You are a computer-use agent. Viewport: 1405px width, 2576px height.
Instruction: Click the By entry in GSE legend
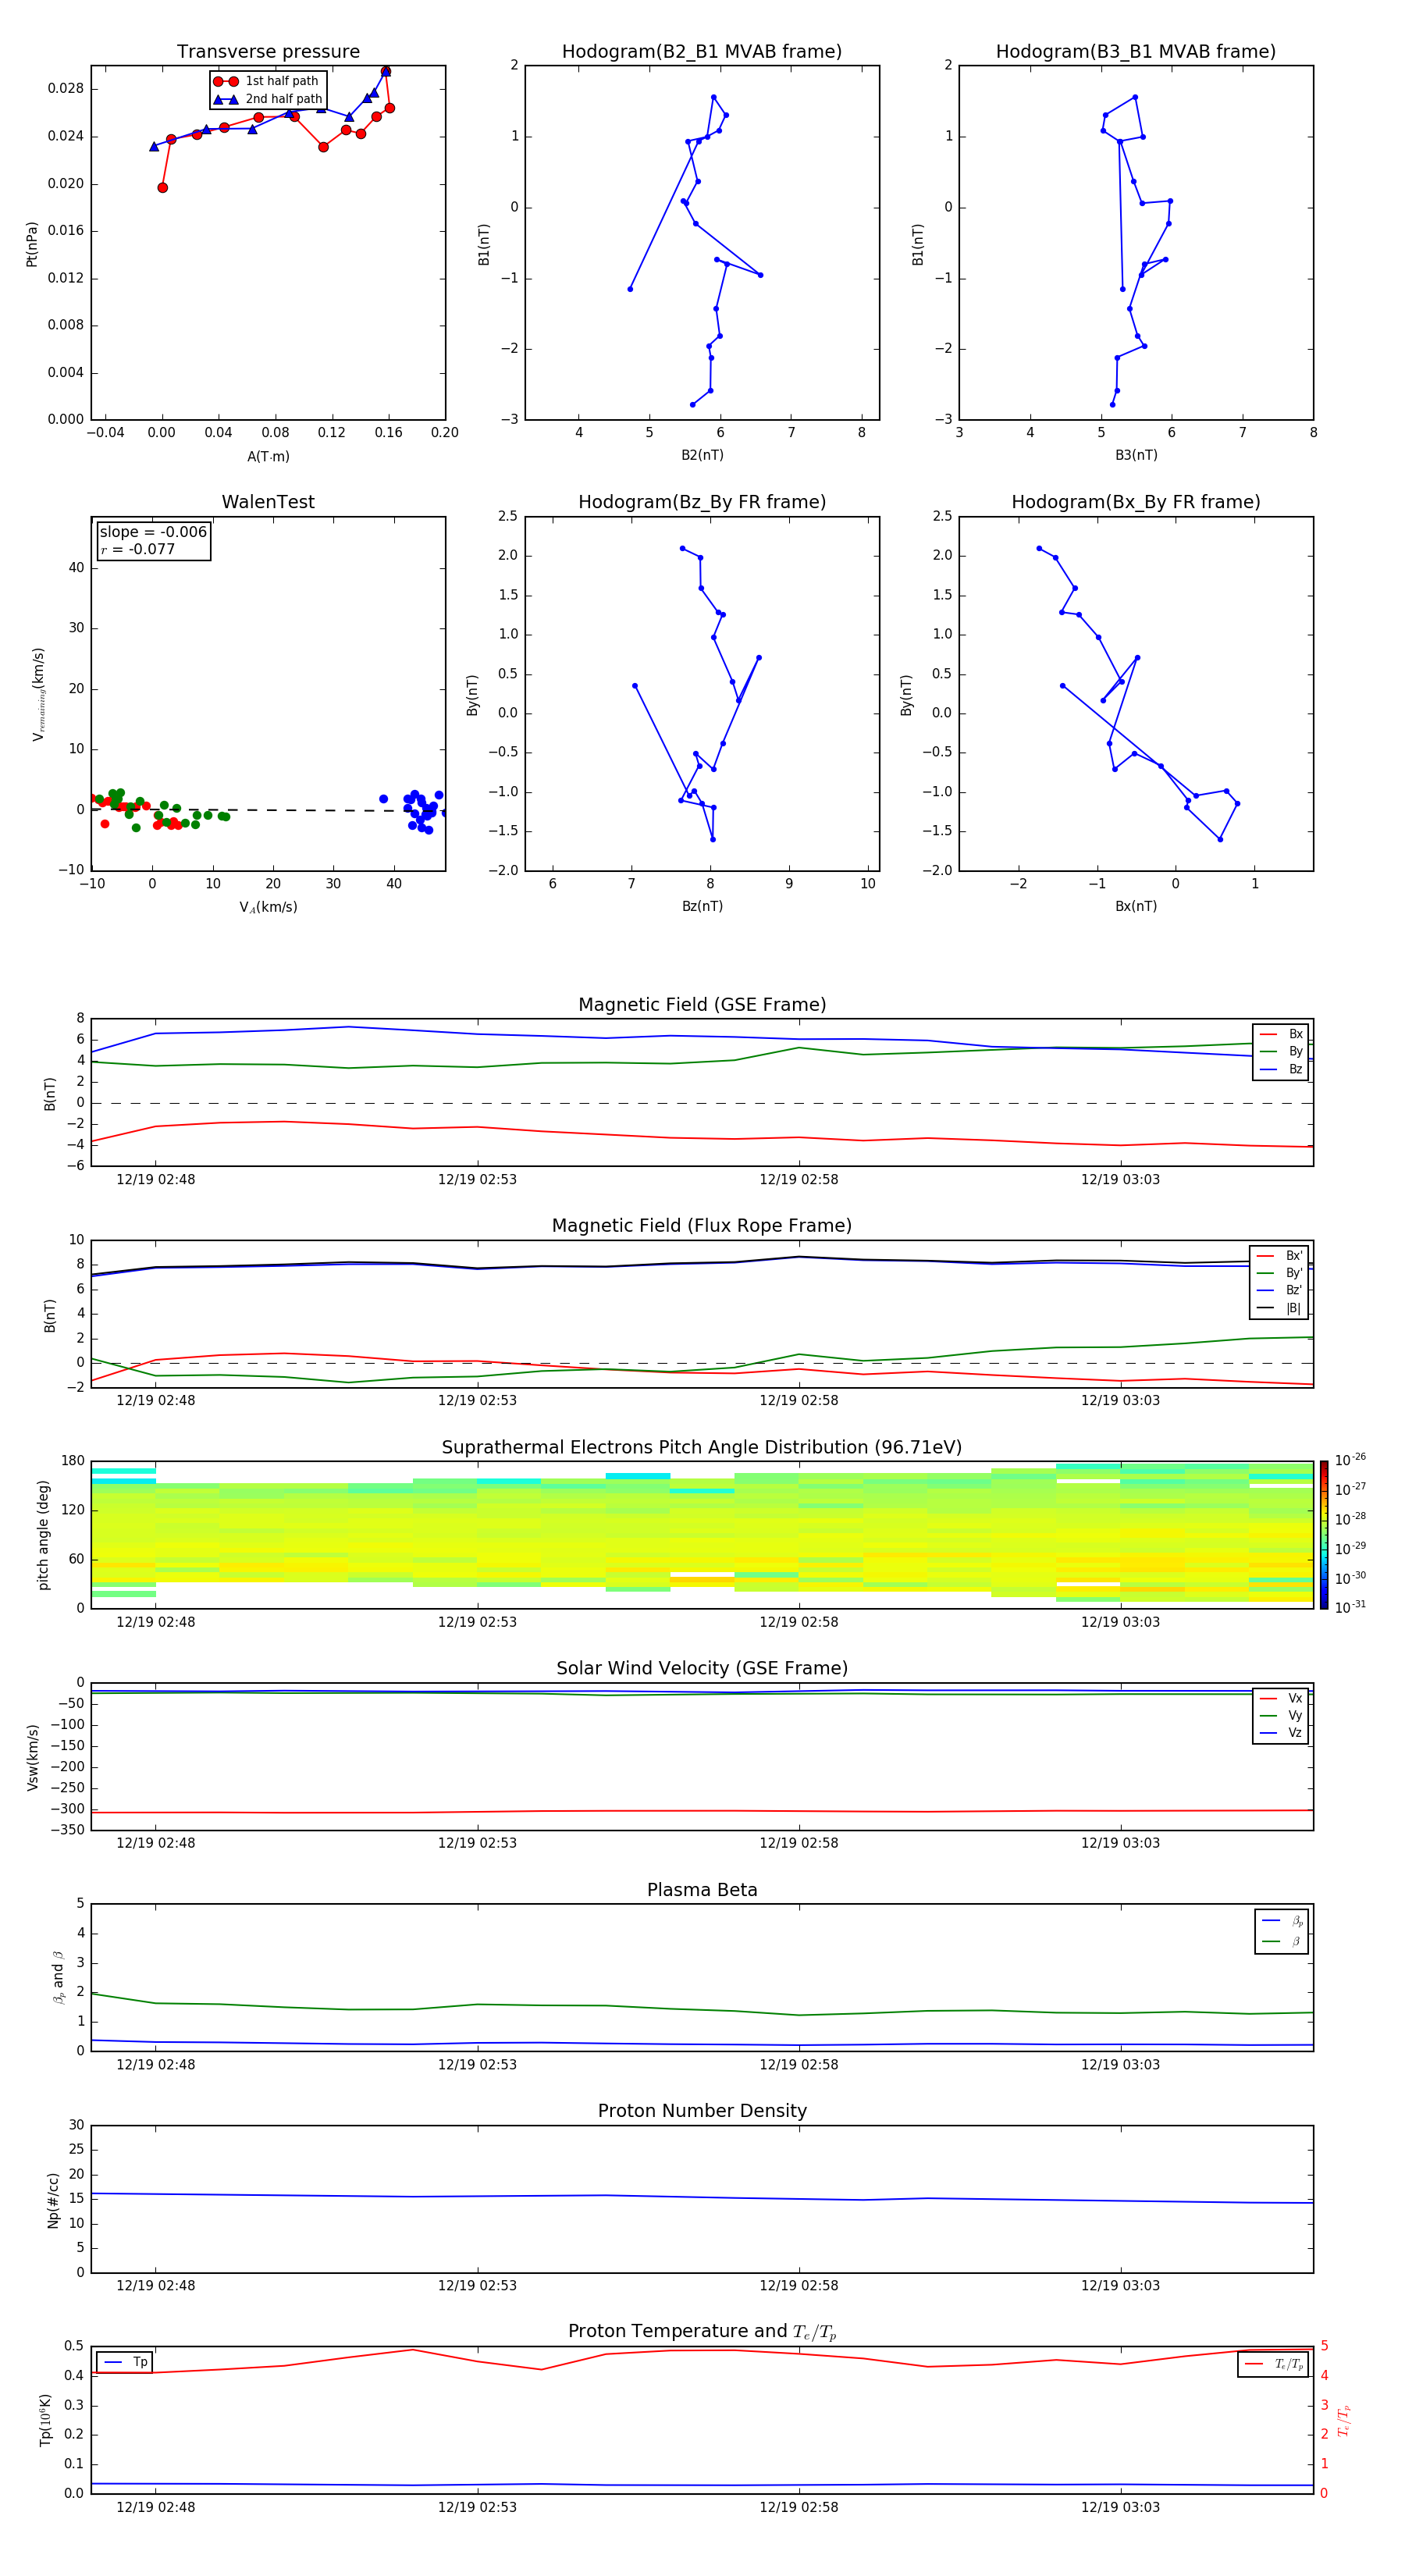1281,1052
